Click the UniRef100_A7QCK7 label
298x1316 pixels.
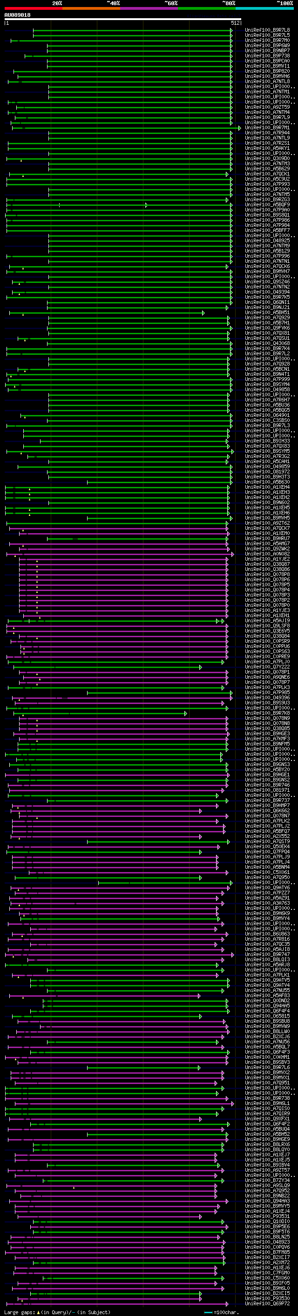[x=267, y=528]
